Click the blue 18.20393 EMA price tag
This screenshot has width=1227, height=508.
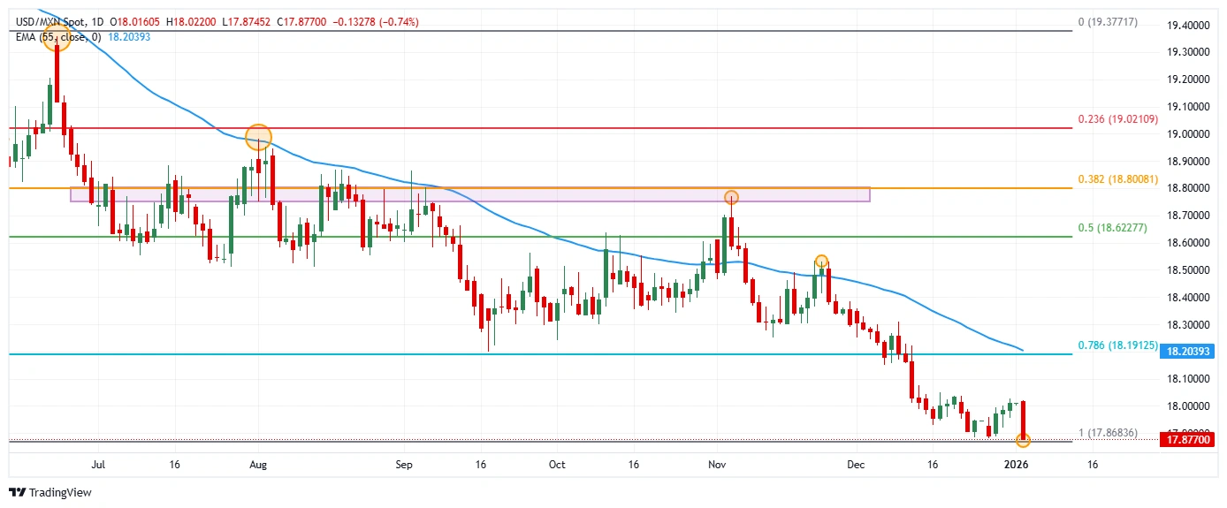click(1188, 351)
